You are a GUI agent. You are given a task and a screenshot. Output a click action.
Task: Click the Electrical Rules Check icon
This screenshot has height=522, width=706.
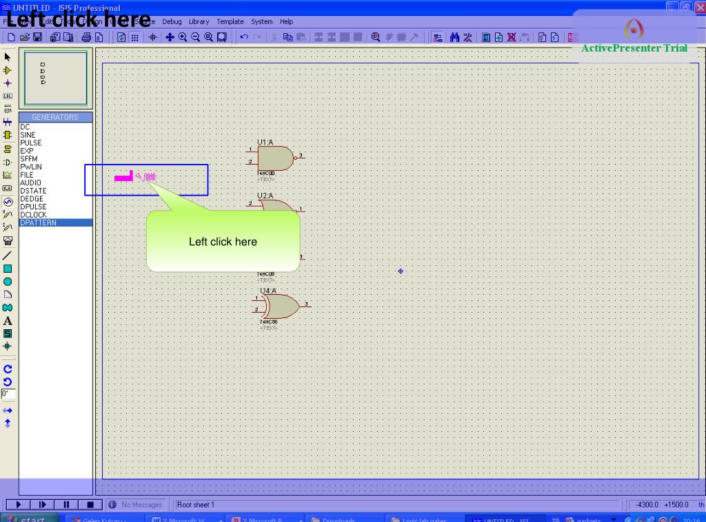555,37
